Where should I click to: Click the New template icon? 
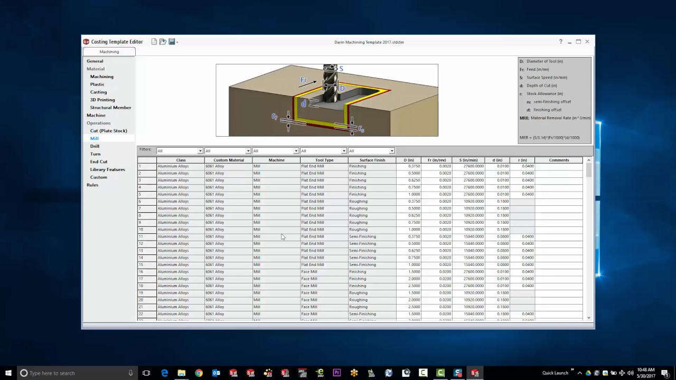tap(154, 42)
